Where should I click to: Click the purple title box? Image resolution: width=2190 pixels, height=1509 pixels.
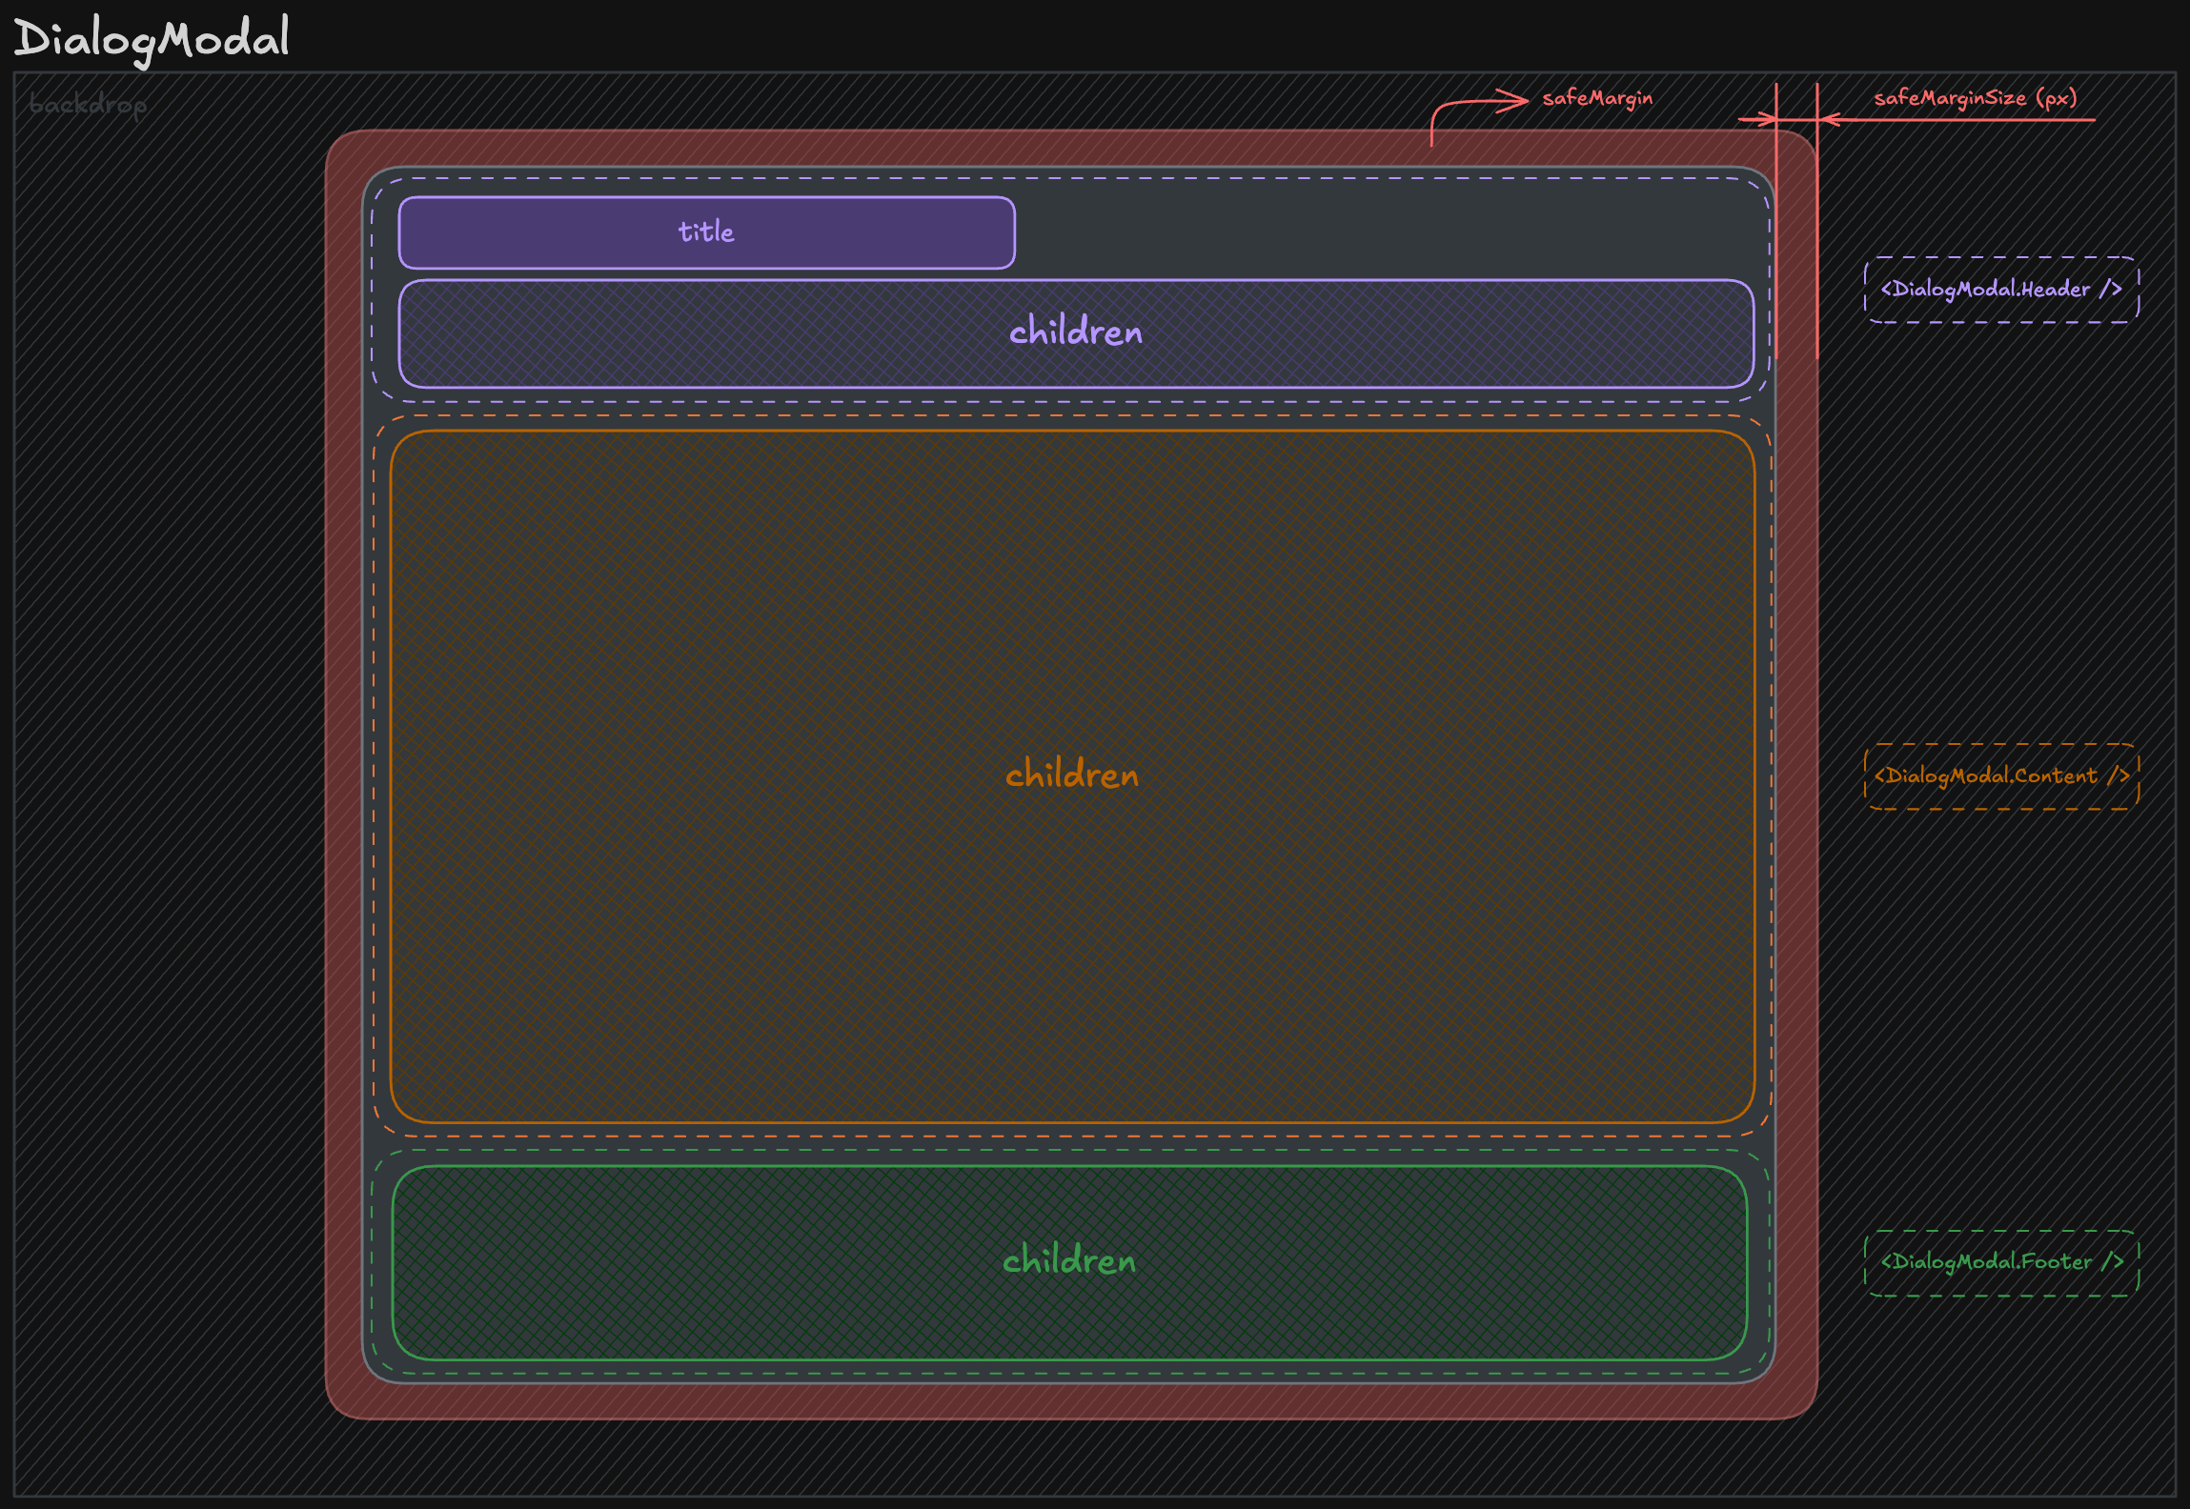coord(706,232)
